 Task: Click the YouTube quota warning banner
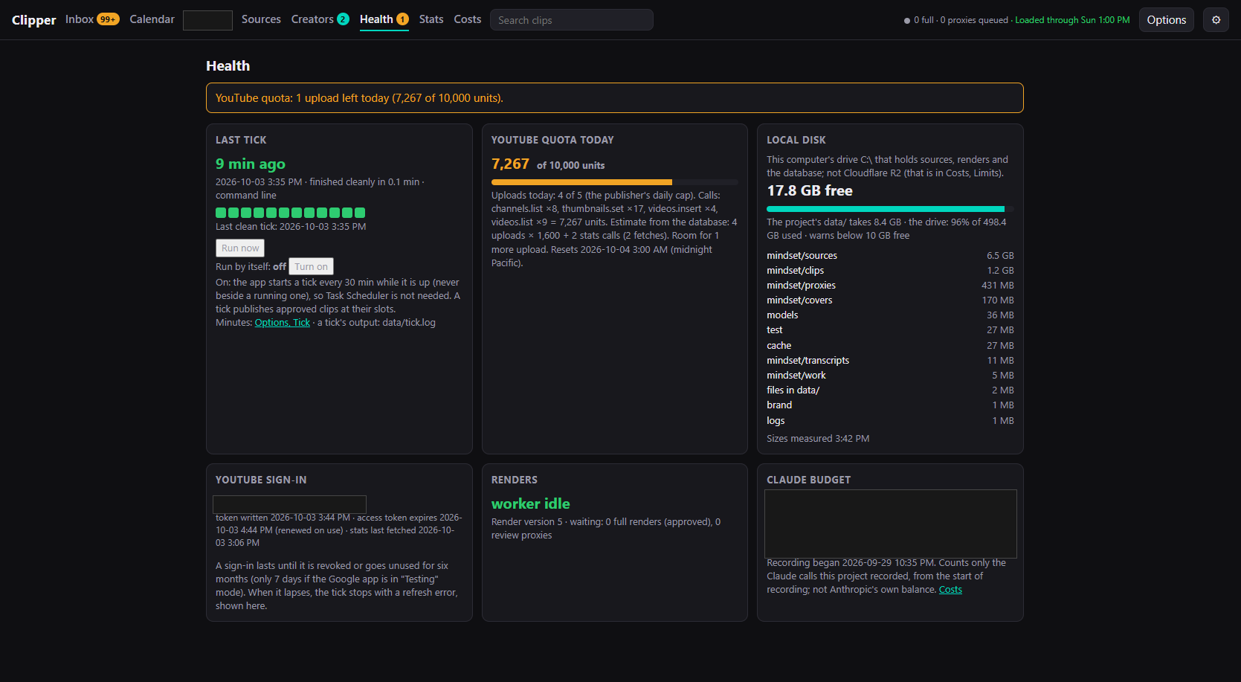click(x=614, y=97)
